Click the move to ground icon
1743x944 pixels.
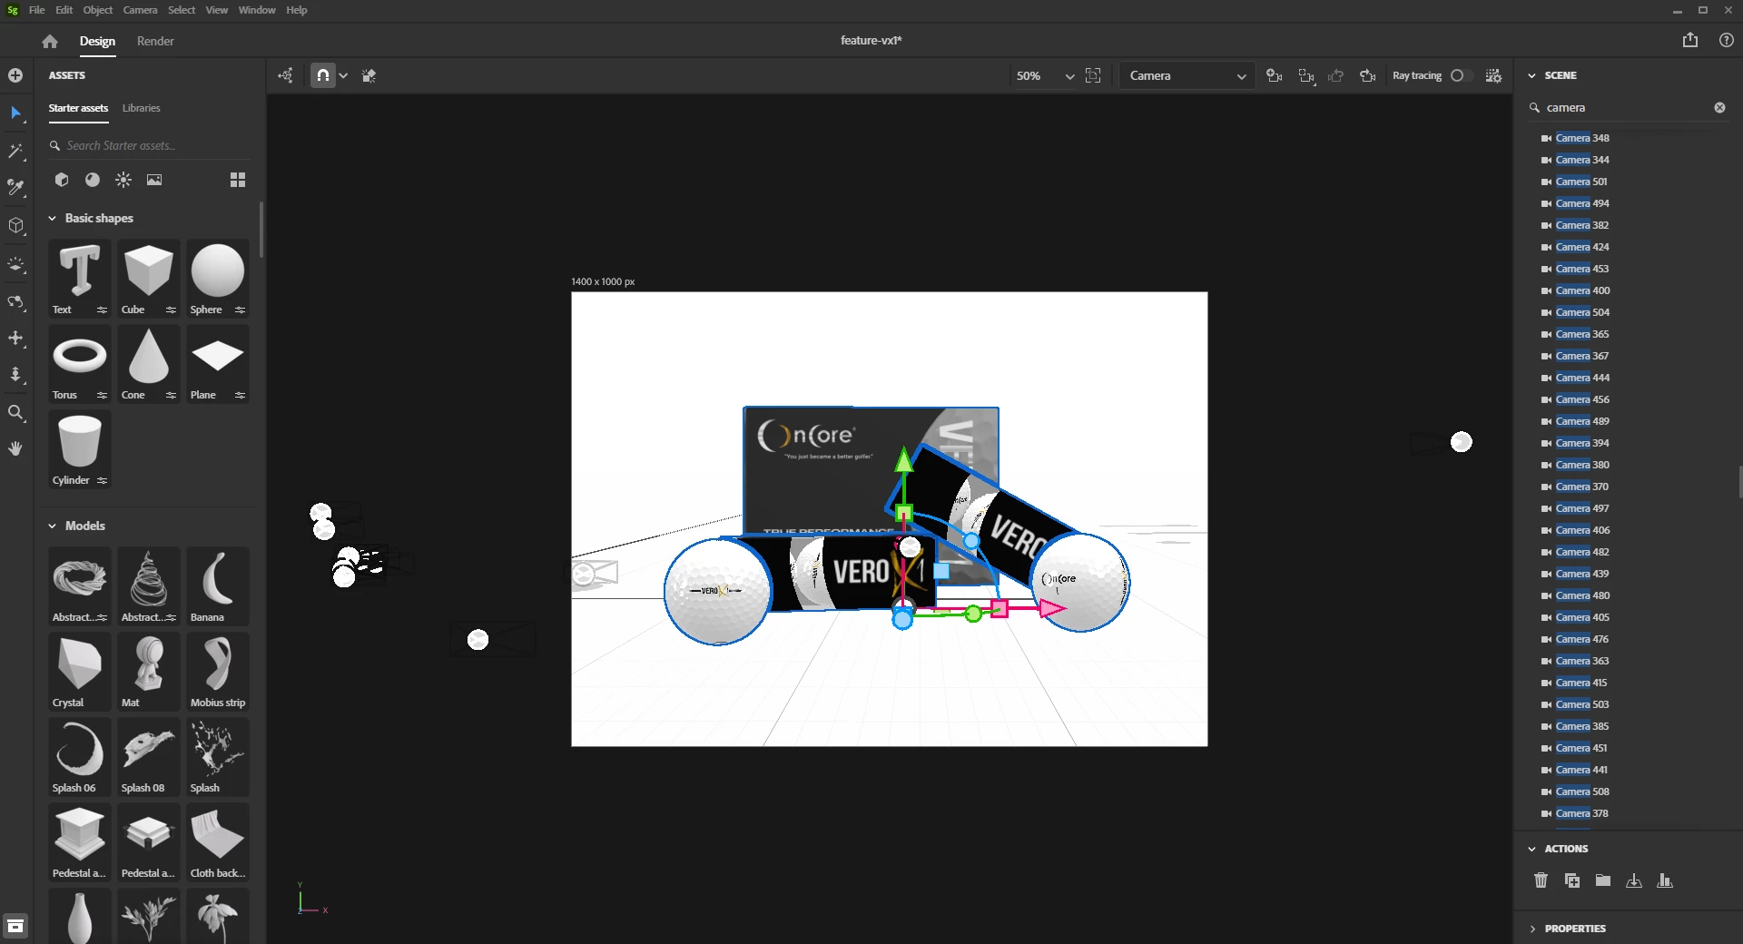[1634, 880]
